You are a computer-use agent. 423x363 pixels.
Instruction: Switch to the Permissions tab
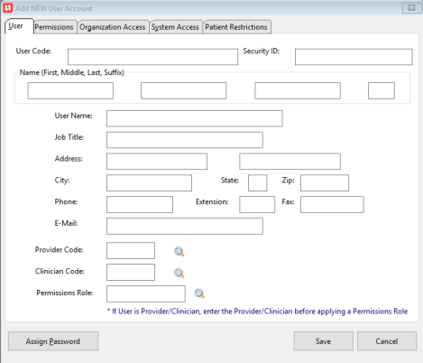pyautogui.click(x=54, y=27)
